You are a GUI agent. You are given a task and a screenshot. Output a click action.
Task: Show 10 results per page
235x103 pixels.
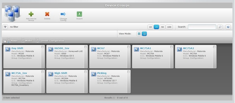150,27
